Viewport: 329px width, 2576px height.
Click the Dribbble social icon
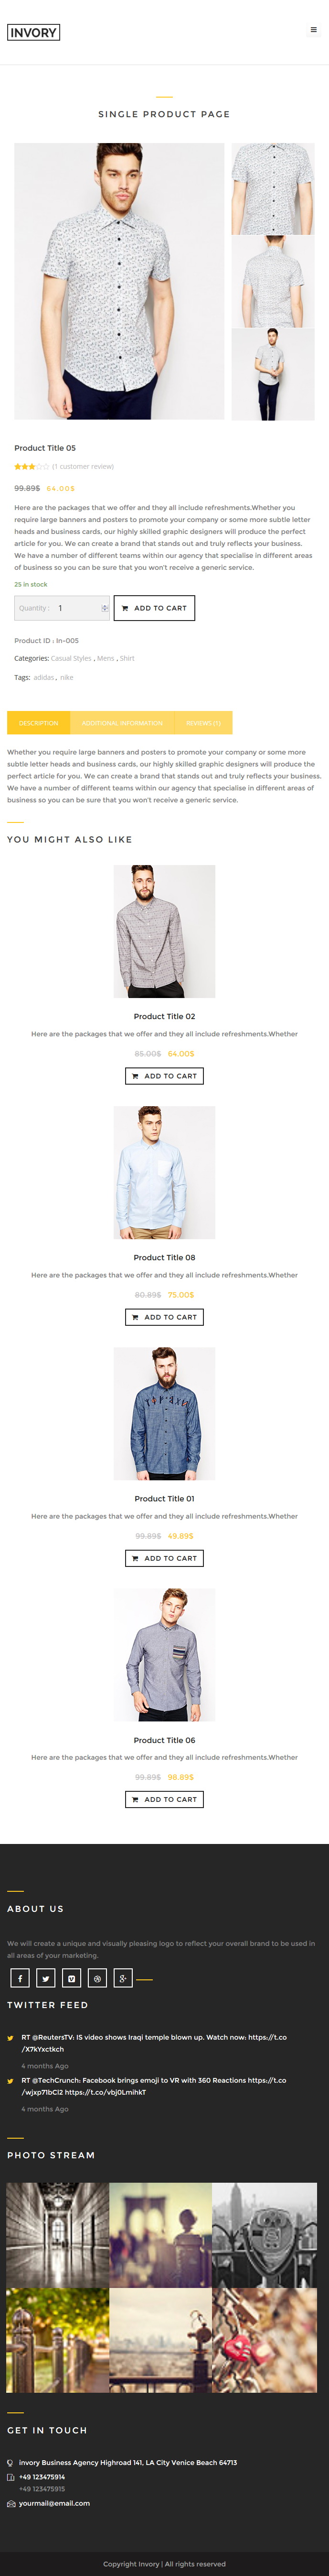98,1977
